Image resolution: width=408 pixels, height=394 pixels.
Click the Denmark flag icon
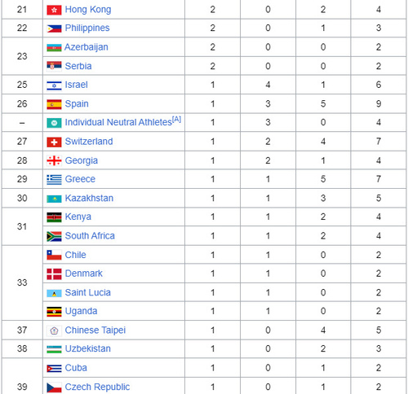[54, 274]
